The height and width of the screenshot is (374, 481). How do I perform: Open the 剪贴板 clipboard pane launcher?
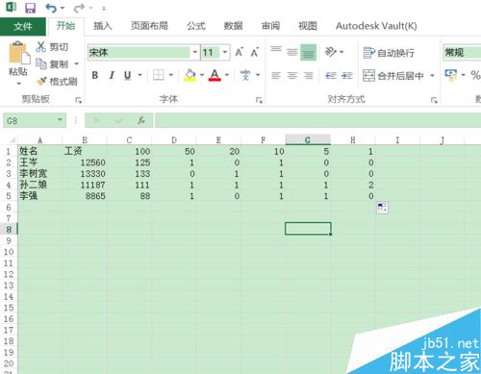point(78,100)
